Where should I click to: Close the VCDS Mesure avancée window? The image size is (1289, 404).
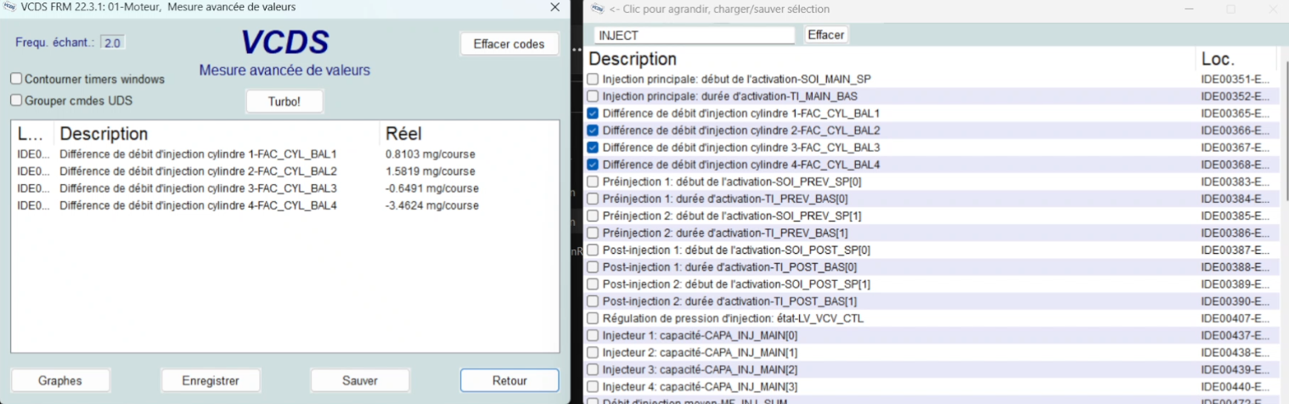click(554, 7)
